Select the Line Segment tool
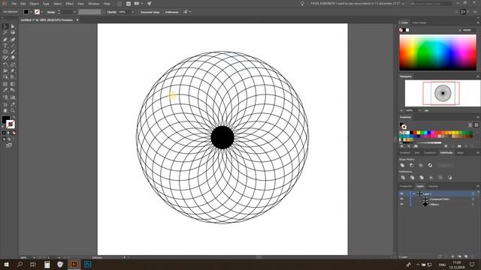This screenshot has height=270, width=481. click(x=13, y=45)
